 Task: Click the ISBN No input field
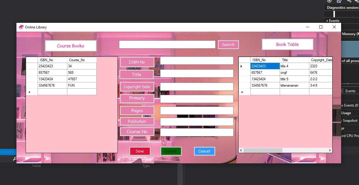click(x=197, y=61)
